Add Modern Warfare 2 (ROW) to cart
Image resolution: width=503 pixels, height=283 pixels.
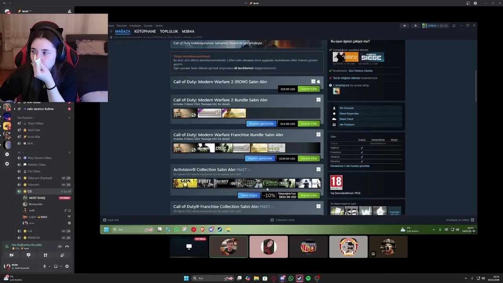tap(308, 89)
